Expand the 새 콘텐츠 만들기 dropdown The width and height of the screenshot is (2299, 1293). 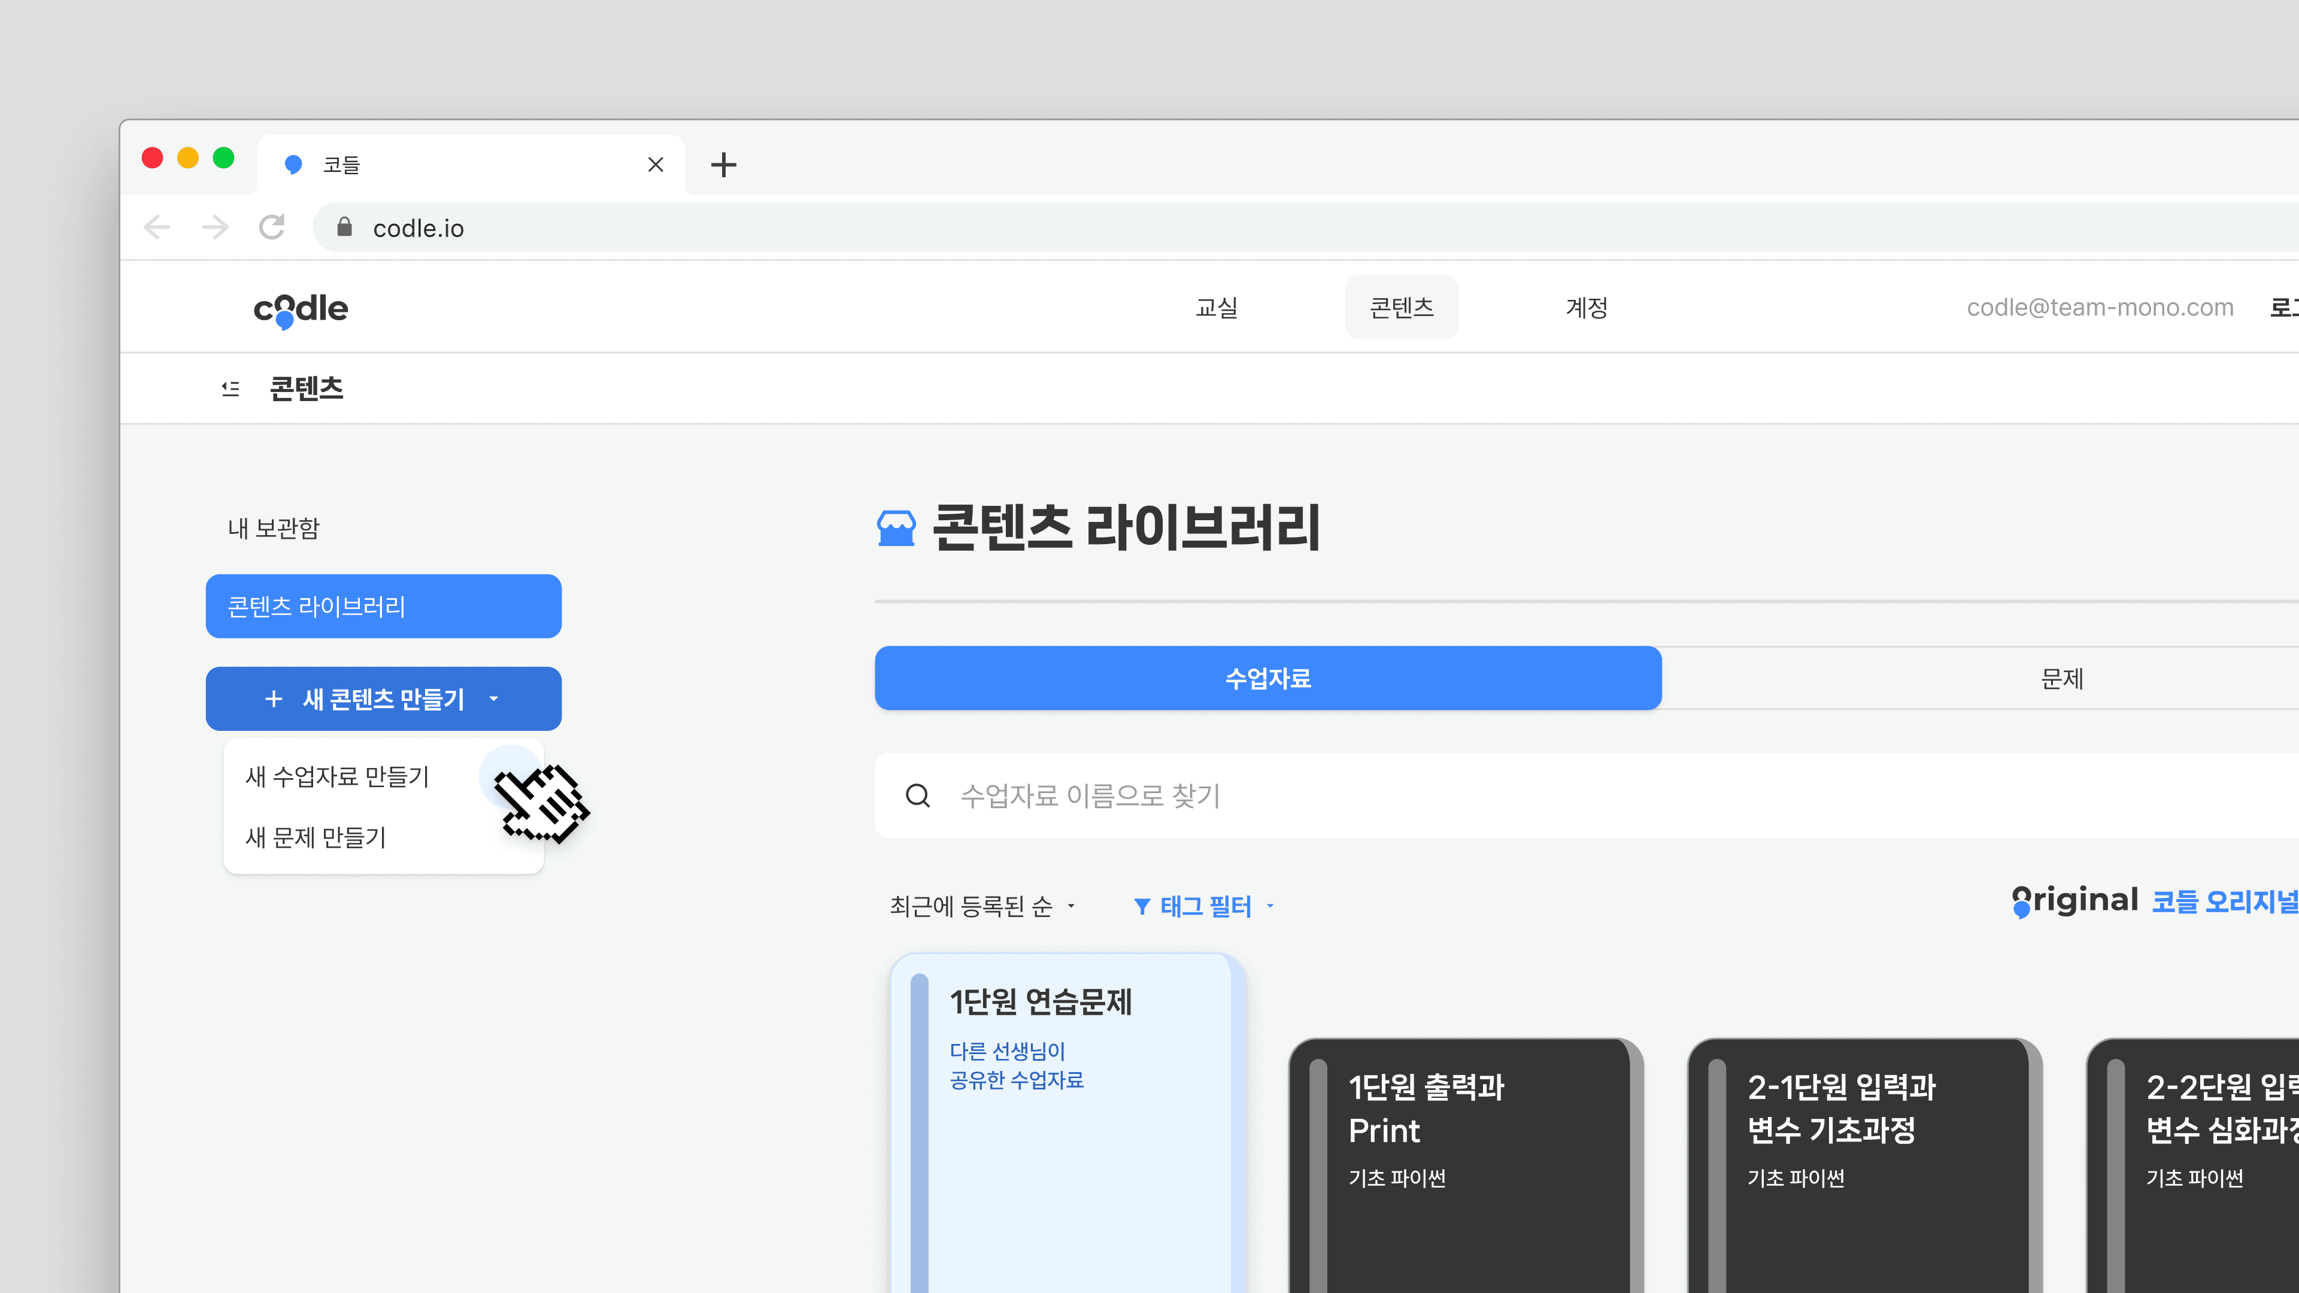coord(383,699)
